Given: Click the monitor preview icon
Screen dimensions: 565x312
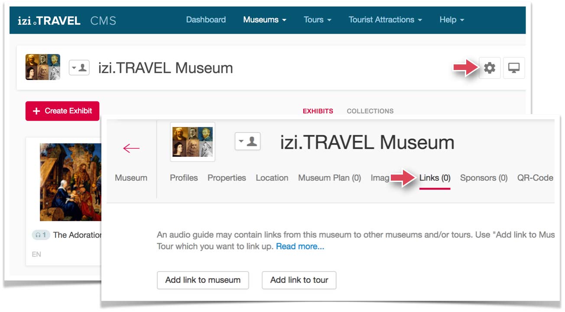Looking at the screenshot, I should (x=514, y=68).
